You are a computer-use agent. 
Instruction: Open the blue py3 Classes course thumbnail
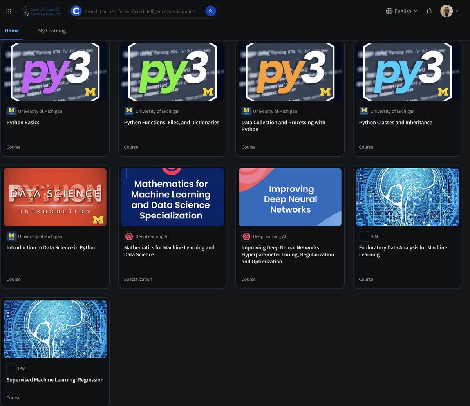pos(408,72)
